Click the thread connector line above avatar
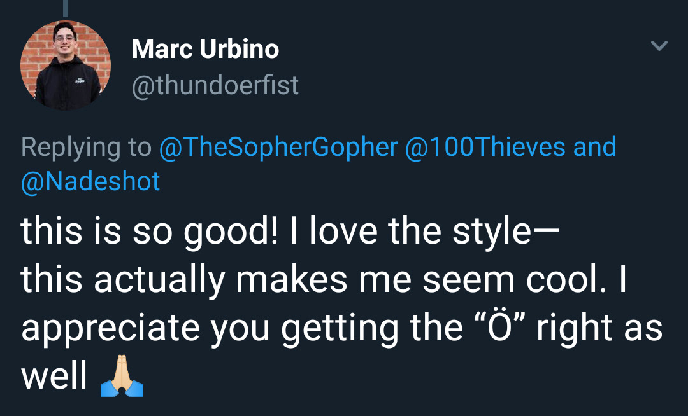This screenshot has width=688, height=416. coord(66,8)
